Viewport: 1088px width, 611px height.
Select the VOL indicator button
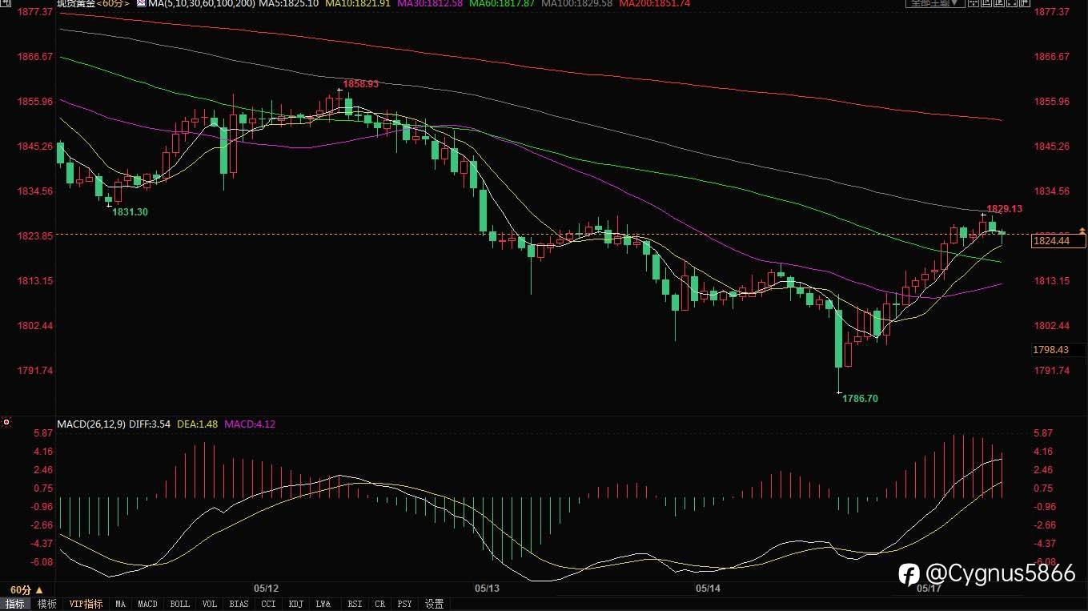pyautogui.click(x=210, y=604)
